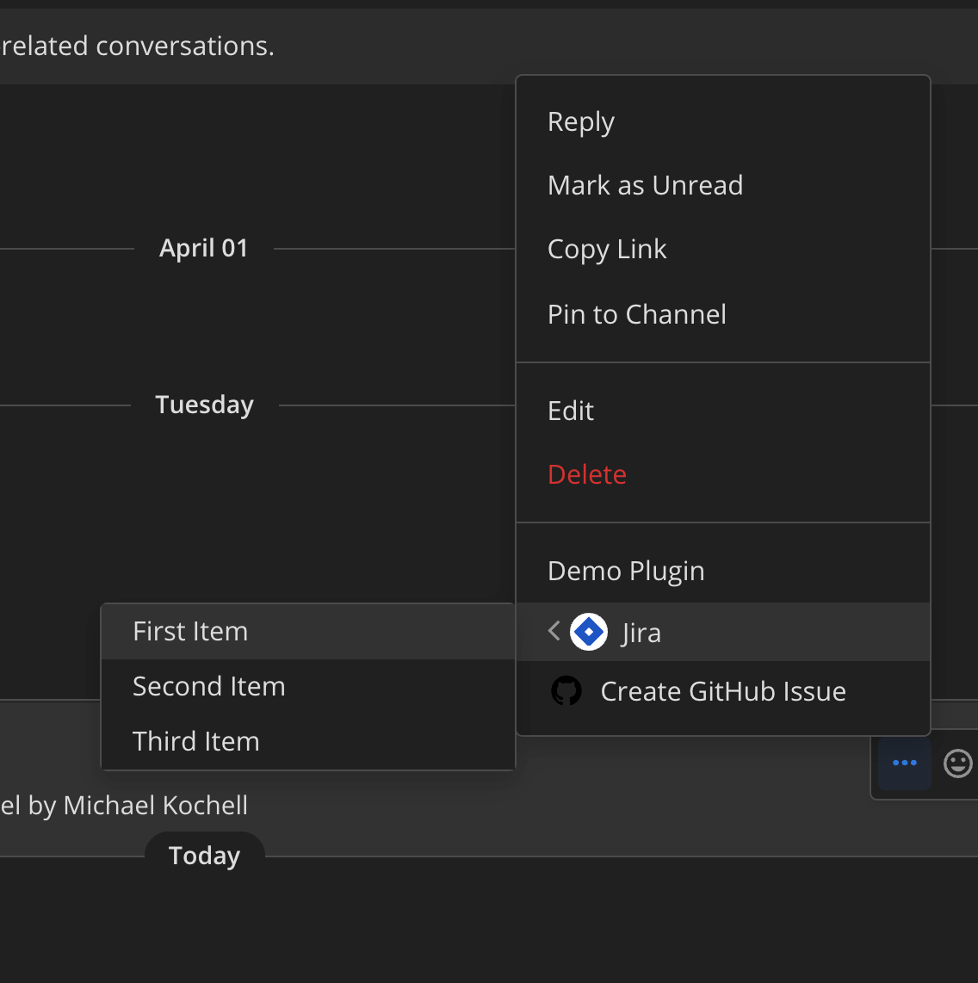978x983 pixels.
Task: Click the April 01 date divider
Action: [203, 248]
